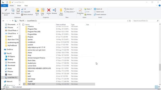Open Network in navigation pane
This screenshot has width=161, height=90.
click(x=8, y=81)
